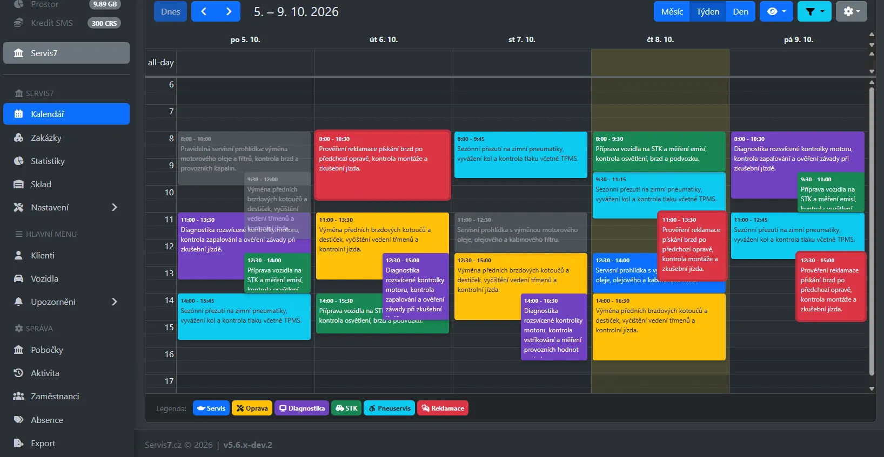This screenshot has height=457, width=884.
Task: Toggle the Diagnostika legend filter
Action: (x=302, y=408)
